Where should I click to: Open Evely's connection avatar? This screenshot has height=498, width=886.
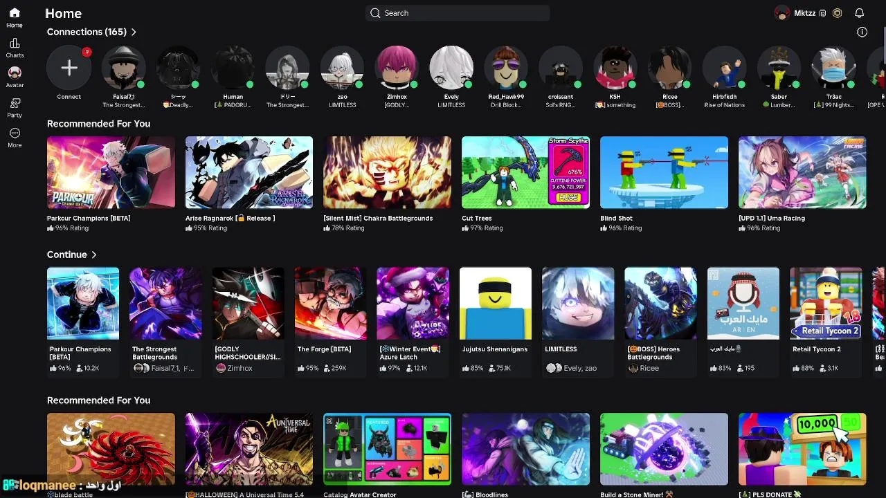tap(451, 68)
